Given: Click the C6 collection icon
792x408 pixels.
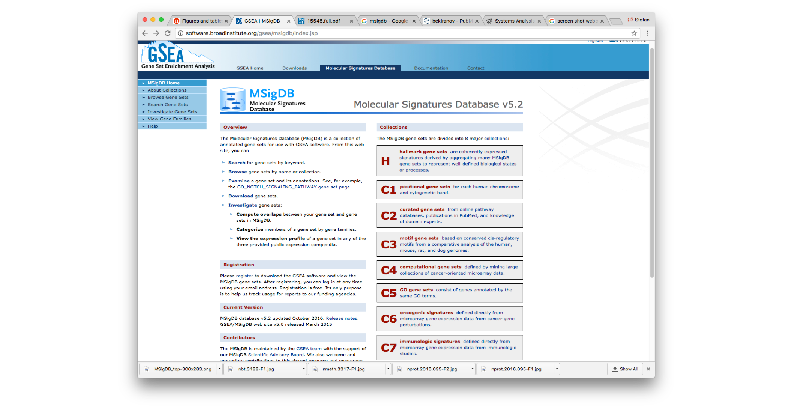Looking at the screenshot, I should [x=388, y=319].
